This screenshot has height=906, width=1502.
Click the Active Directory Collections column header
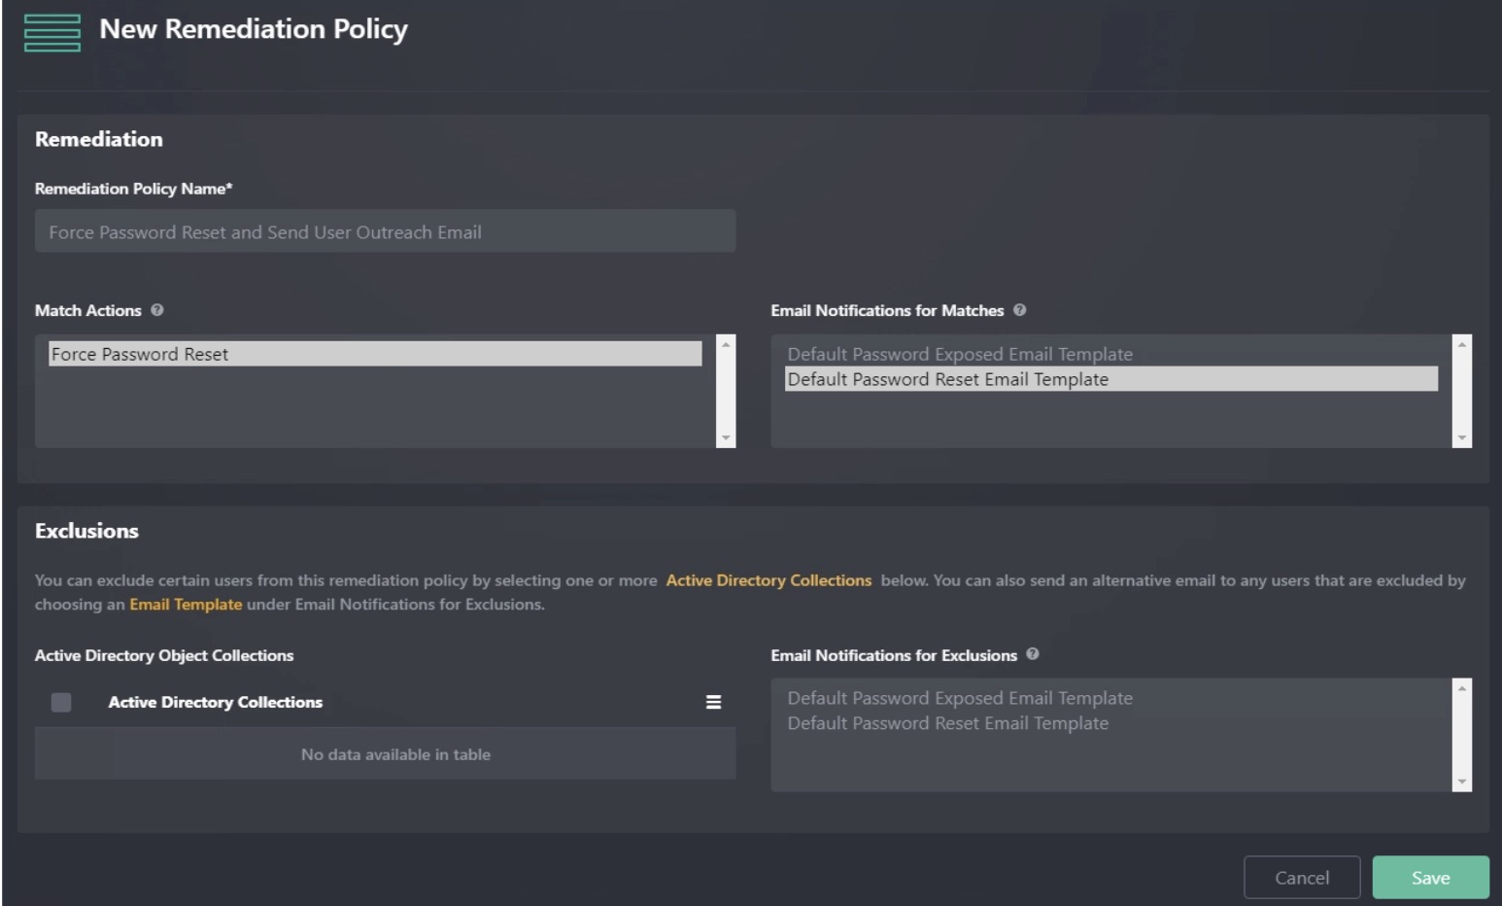pyautogui.click(x=215, y=702)
